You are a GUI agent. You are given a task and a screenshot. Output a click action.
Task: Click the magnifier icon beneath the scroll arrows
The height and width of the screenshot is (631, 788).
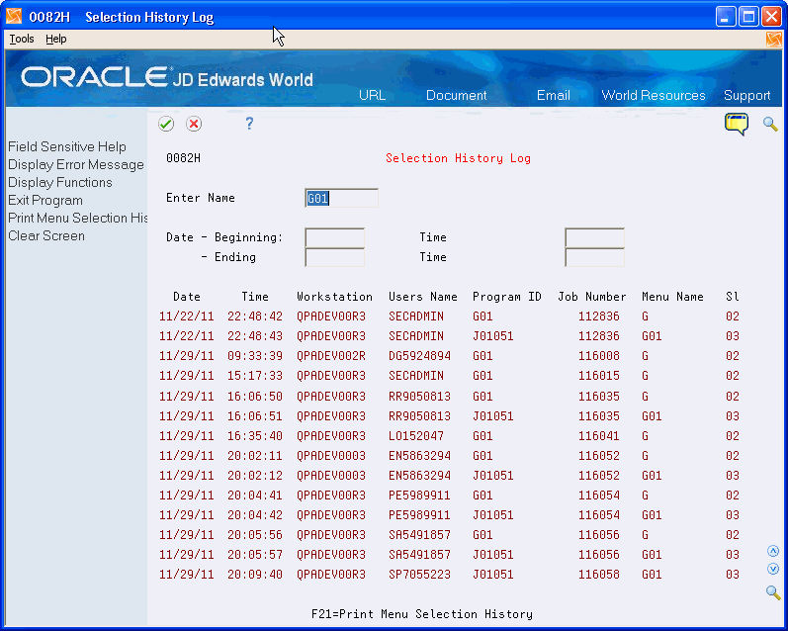(773, 592)
